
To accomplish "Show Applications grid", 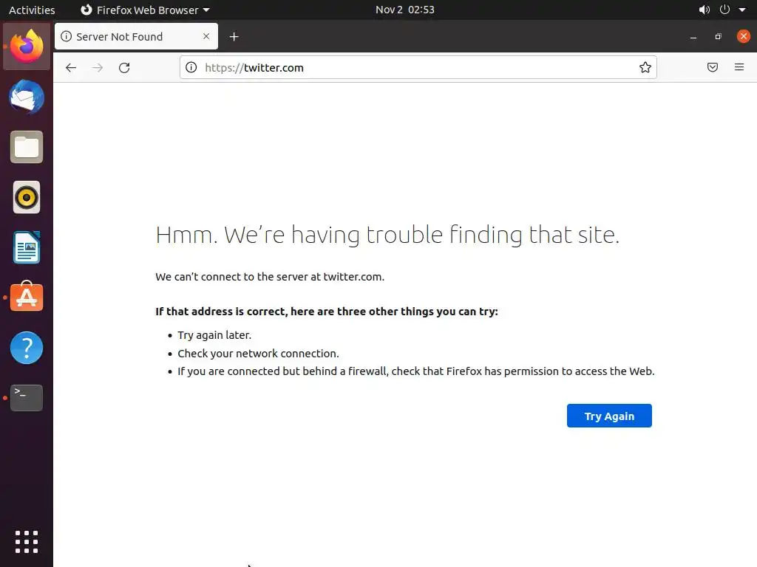I will coord(27,542).
